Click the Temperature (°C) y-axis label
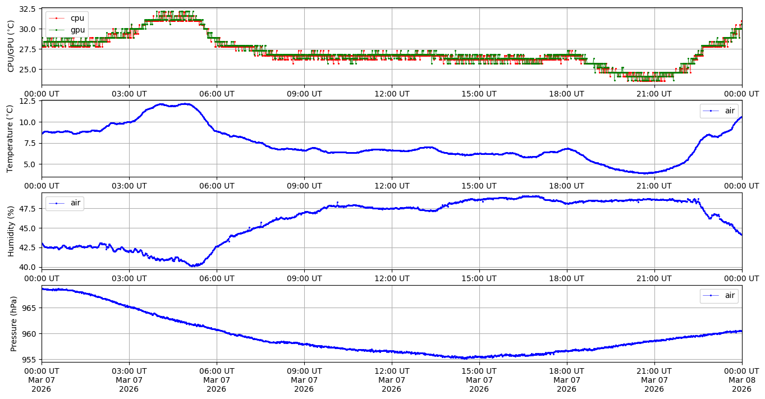Screen dimensions: 765x399 click(x=11, y=139)
